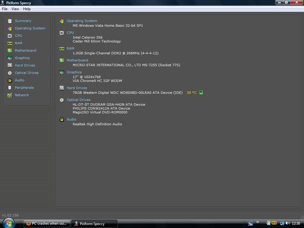Screen dimensions: 304x228
Task: Click the 38 °C hard drive temperature
Action: coord(191,93)
